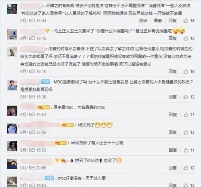The image size is (202, 188).
Task: Reply to the 15:44 comment
Action: (173, 21)
